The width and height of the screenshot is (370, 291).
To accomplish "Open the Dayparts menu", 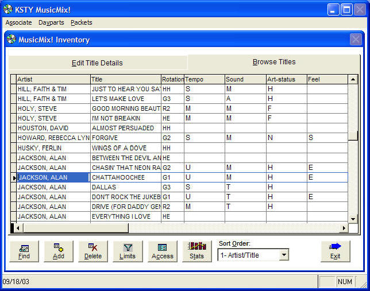I will click(x=51, y=22).
